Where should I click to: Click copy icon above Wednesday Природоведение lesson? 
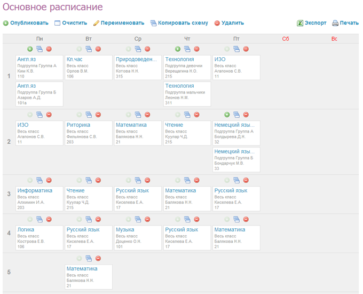pyautogui.click(x=138, y=49)
